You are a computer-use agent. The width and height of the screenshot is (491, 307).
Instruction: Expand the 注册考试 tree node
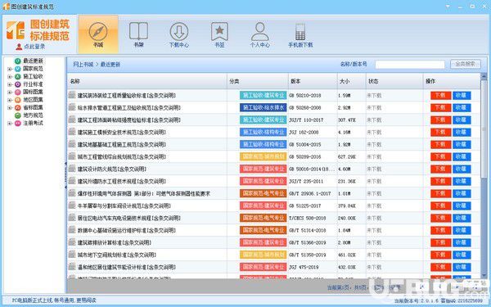(x=9, y=123)
